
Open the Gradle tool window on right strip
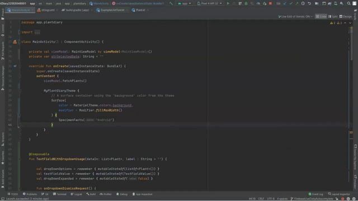pos(356,15)
